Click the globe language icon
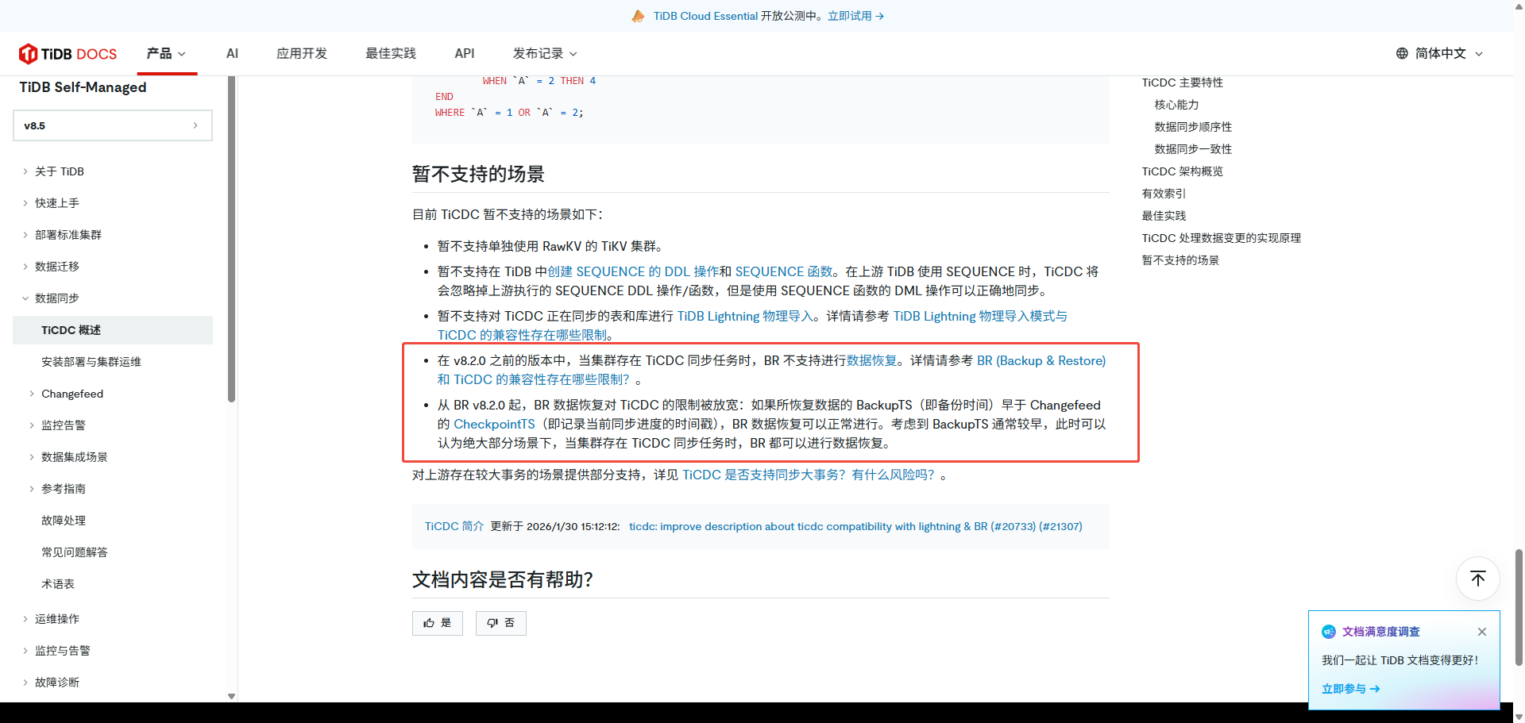 tap(1402, 54)
